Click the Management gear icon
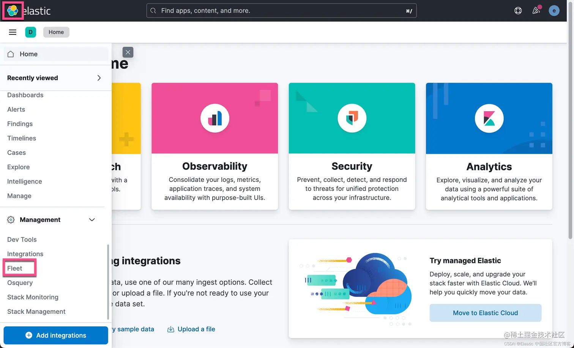 tap(11, 220)
